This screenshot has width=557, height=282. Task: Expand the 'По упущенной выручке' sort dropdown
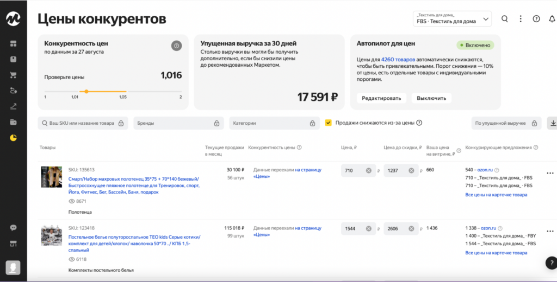click(x=506, y=123)
